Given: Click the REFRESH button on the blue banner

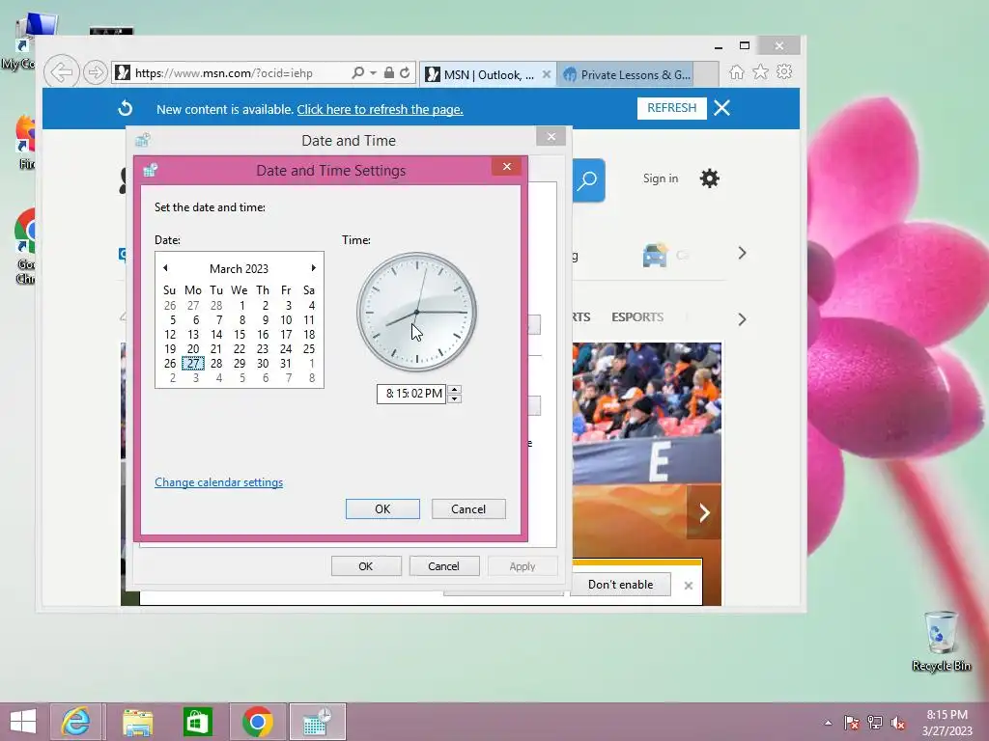Looking at the screenshot, I should tap(672, 108).
